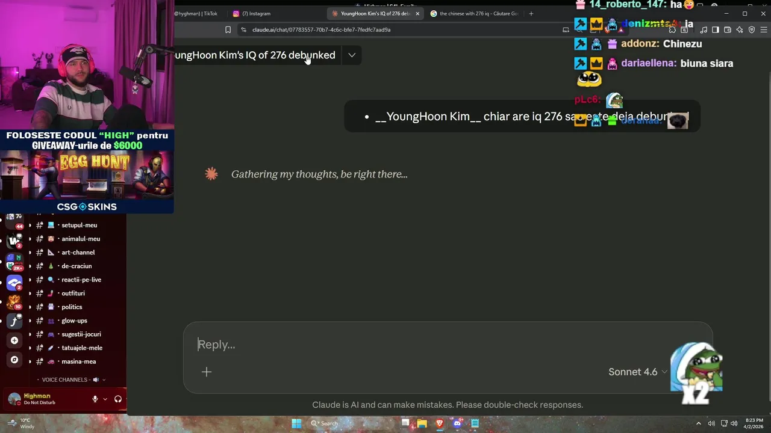Image resolution: width=771 pixels, height=433 pixels.
Task: Click the bookmark icon in the address bar
Action: click(x=228, y=29)
